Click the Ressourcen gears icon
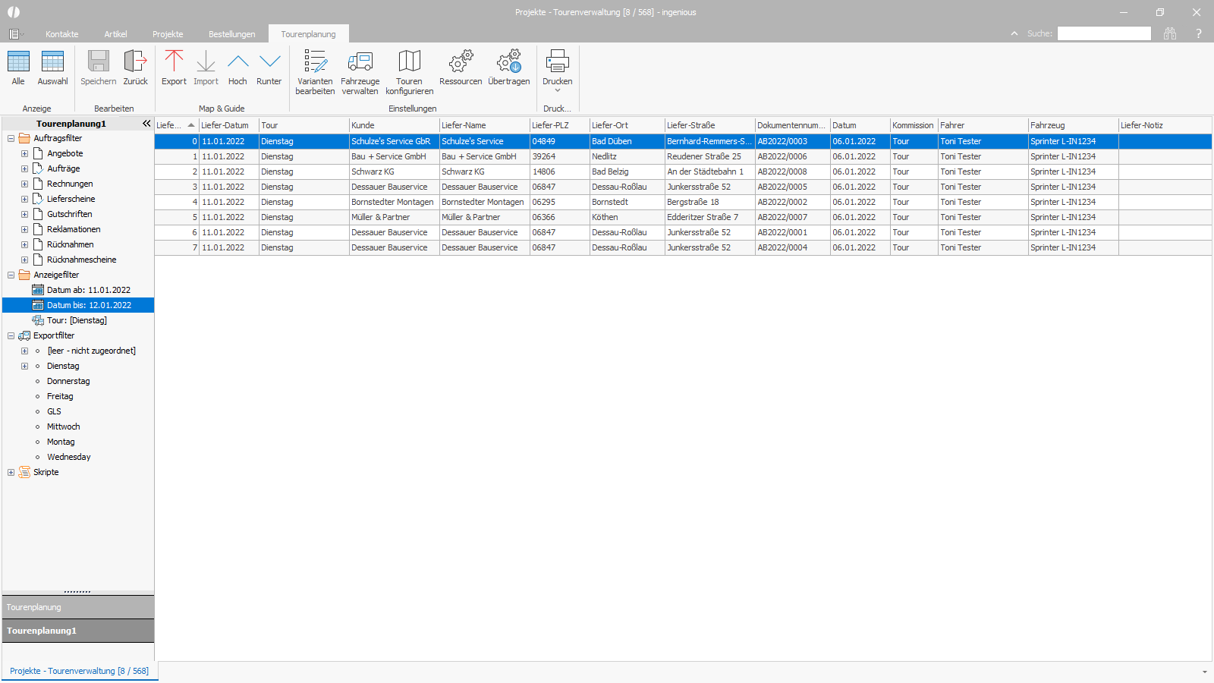Screen dimensions: 1214x683 tap(461, 61)
